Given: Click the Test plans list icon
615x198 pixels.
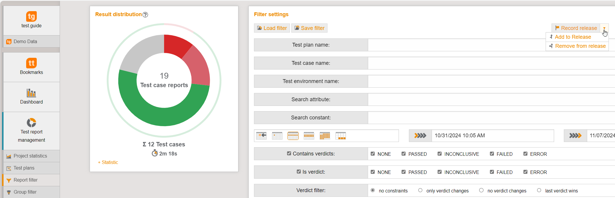Looking at the screenshot, I should pos(9,168).
